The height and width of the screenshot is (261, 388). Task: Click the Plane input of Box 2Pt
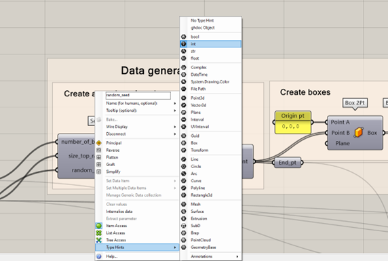click(343, 143)
